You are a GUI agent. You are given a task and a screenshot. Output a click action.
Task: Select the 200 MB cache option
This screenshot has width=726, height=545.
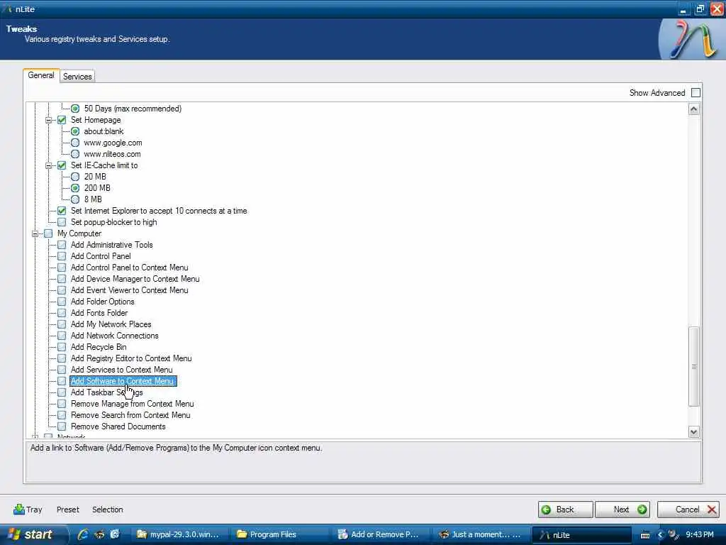(x=75, y=188)
